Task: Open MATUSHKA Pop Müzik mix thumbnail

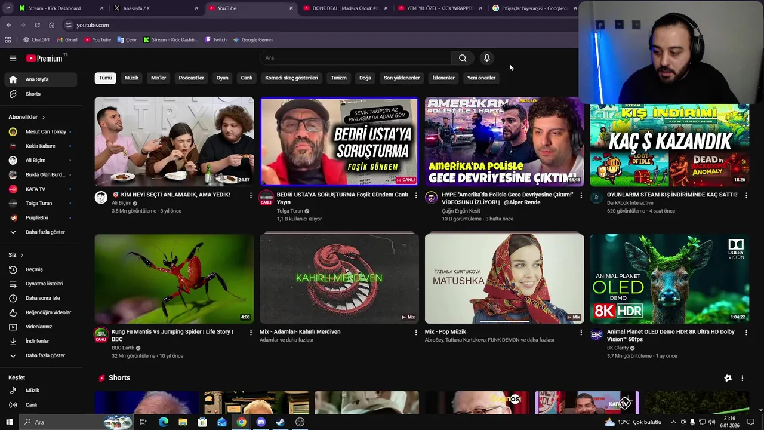Action: tap(504, 279)
